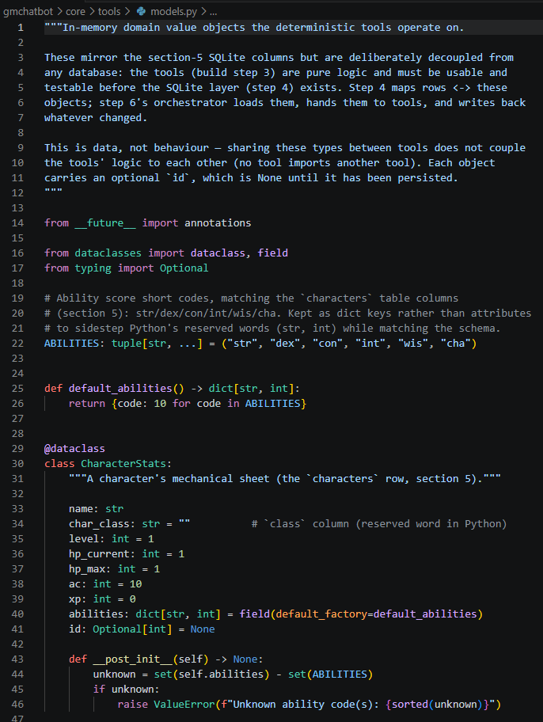Viewport: 543px width, 722px height.
Task: Click the "default_abilities" function name on line 25
Action: point(120,389)
